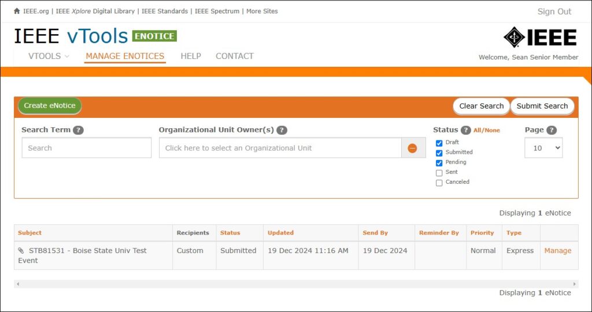Open the IEEE Xplore Digital Library link
This screenshot has width=592, height=312.
click(95, 11)
